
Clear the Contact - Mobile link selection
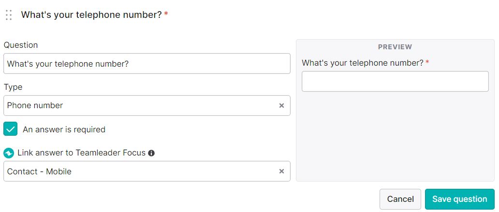pos(281,171)
